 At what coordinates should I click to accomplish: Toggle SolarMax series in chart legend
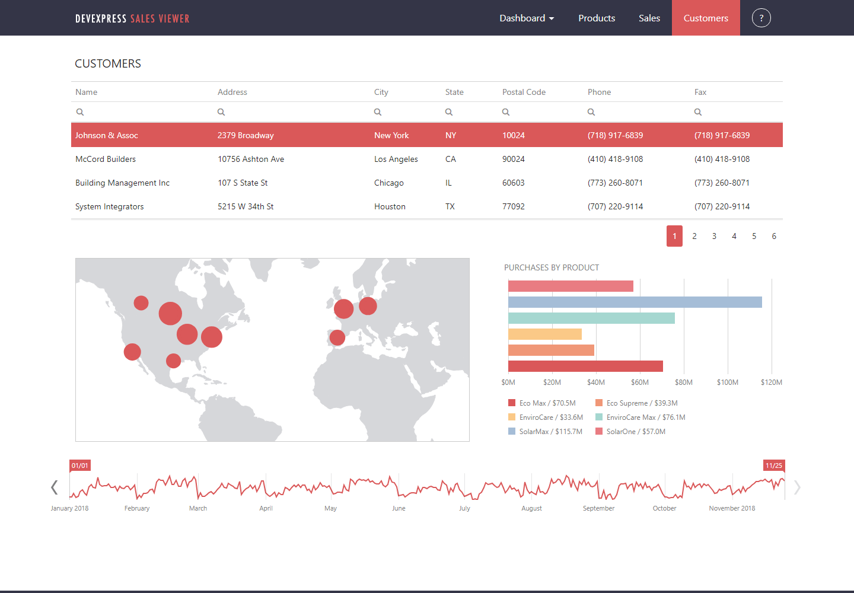(x=544, y=432)
